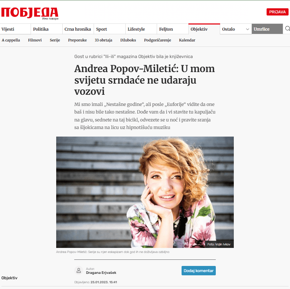Expand the Ostalo dropdown chevron

pos(247,29)
